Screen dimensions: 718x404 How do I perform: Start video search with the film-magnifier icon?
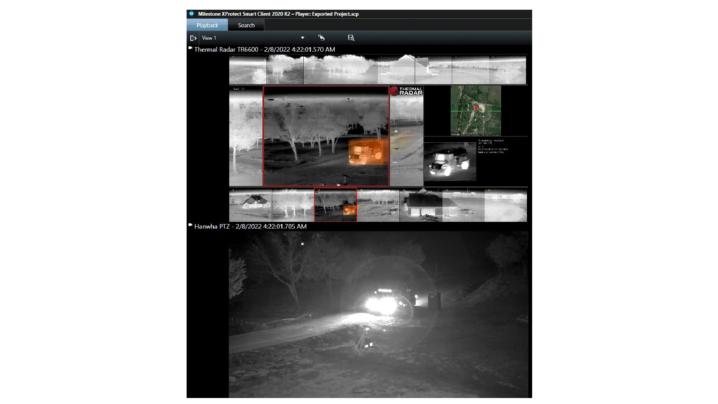pyautogui.click(x=351, y=37)
